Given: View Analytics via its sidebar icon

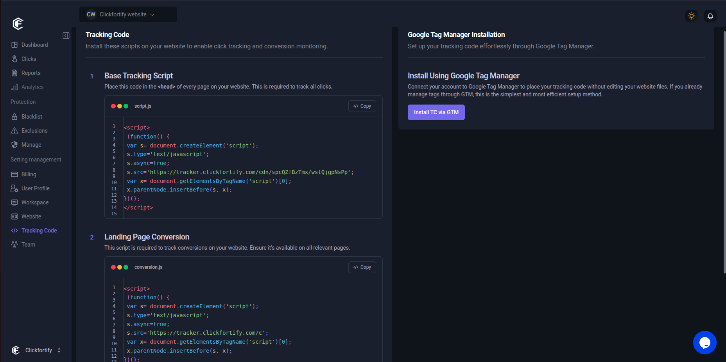Looking at the screenshot, I should tap(14, 87).
